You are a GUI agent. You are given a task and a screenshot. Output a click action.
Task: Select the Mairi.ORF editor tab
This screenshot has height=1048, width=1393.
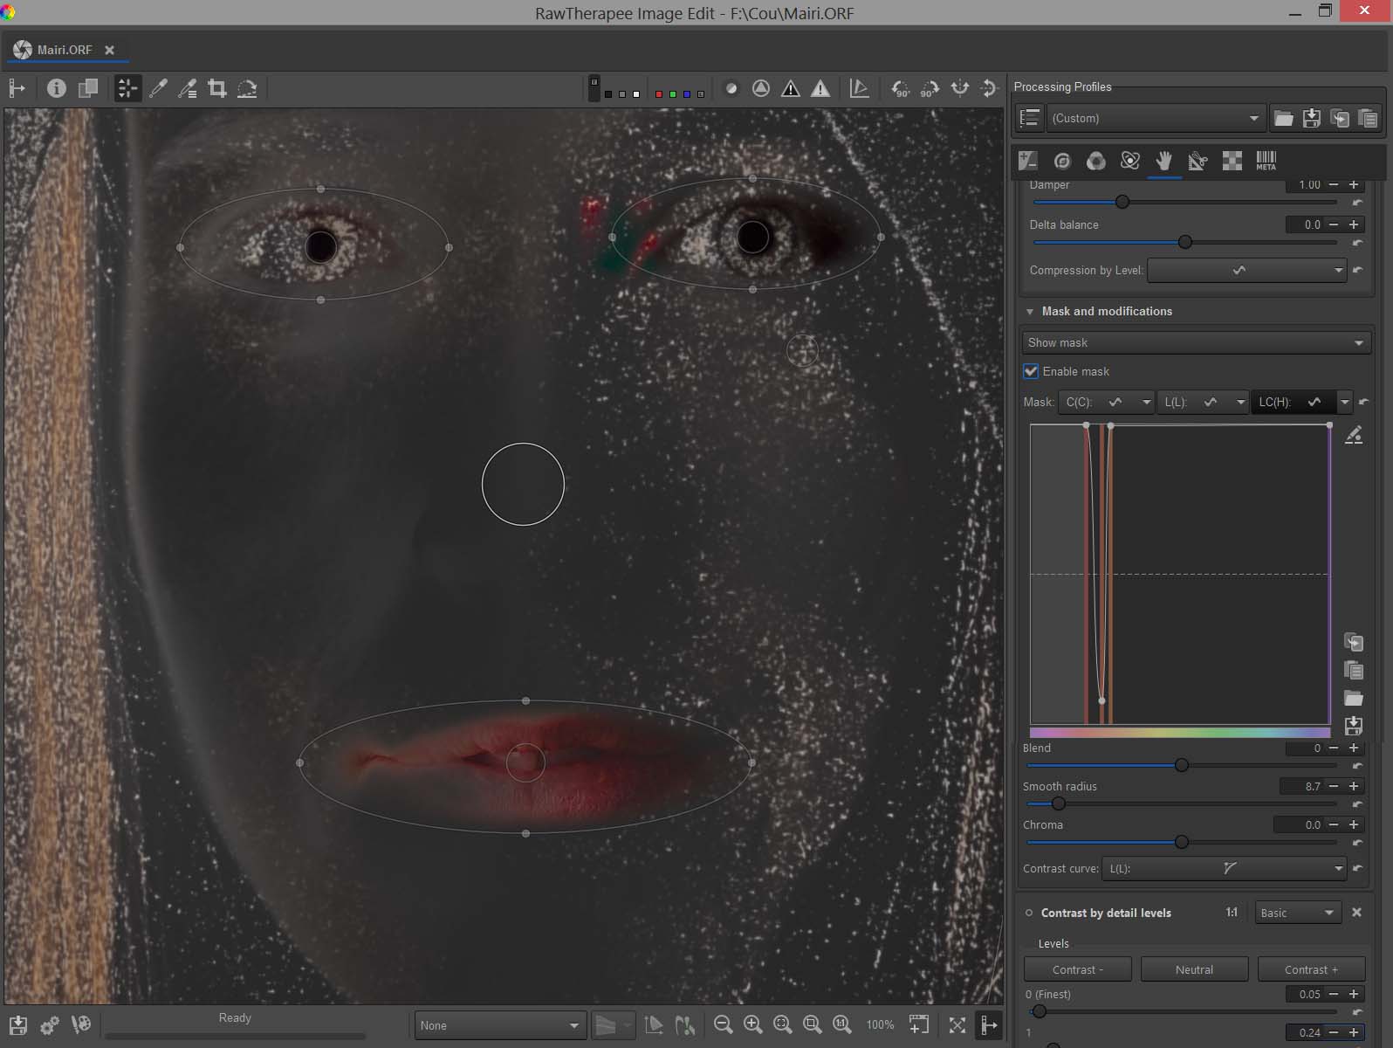click(x=65, y=50)
